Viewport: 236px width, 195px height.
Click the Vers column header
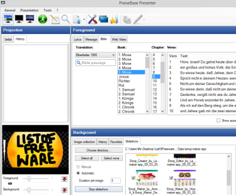pyautogui.click(x=173, y=56)
